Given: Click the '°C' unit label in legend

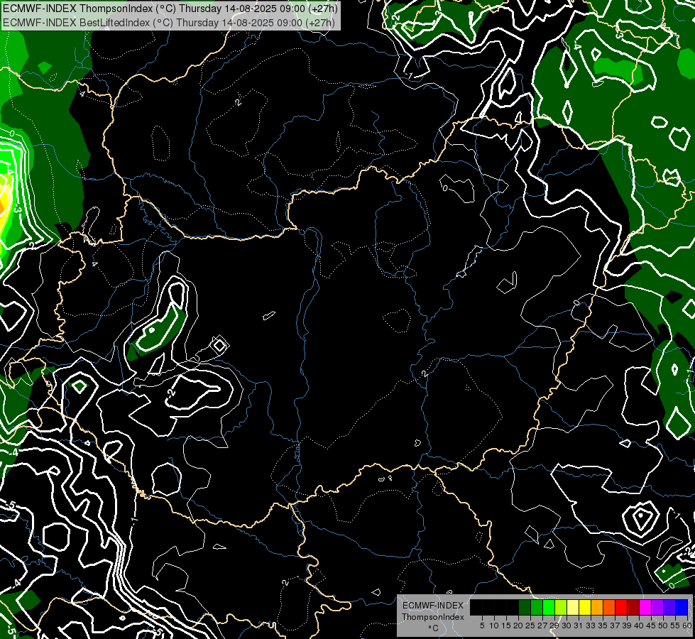Looking at the screenshot, I should (433, 628).
